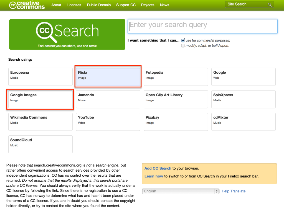Viewport: 284px width, 209px height.
Task: Open the News menu
Action: (x=164, y=5)
